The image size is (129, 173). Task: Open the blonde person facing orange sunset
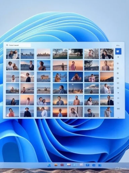[60, 112]
